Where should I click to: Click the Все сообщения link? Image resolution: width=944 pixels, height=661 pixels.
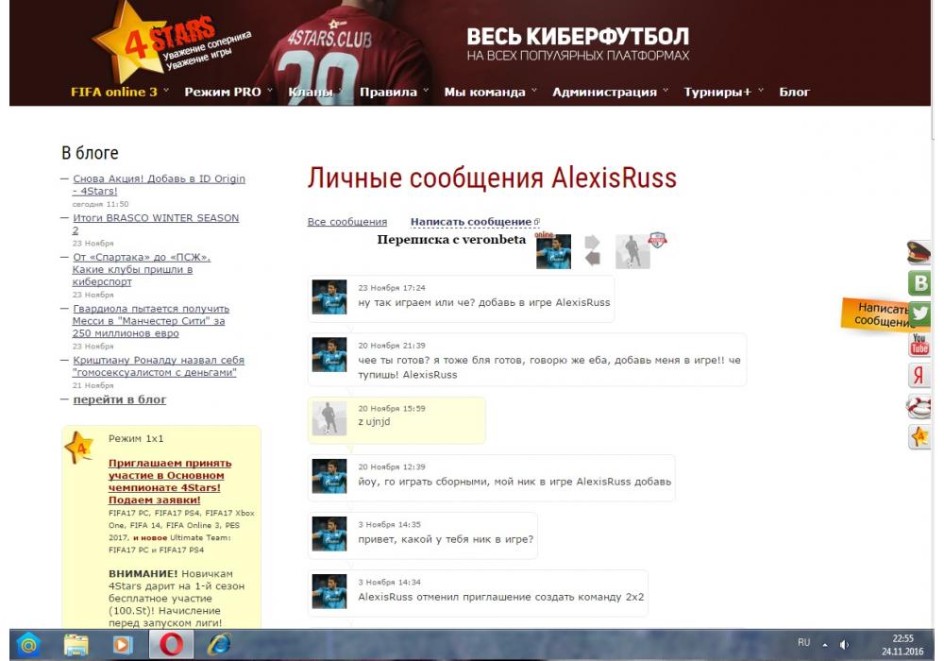tap(347, 222)
